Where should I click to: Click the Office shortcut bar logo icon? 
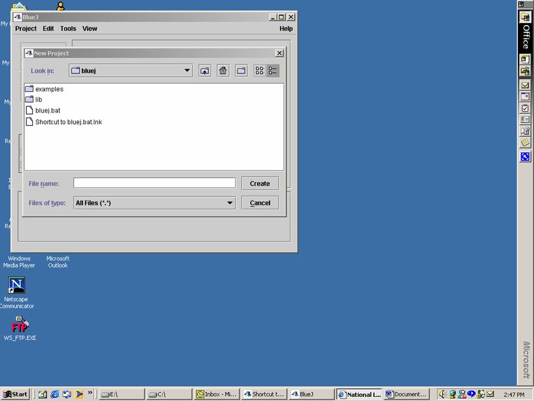point(525,17)
